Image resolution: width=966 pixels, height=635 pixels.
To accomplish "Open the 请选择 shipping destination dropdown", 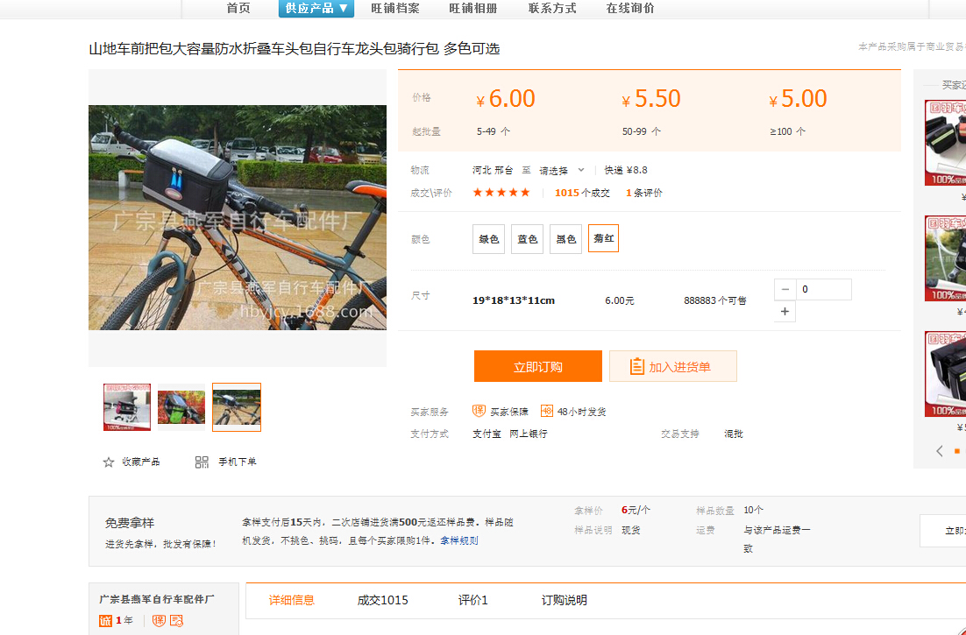I will (x=561, y=171).
